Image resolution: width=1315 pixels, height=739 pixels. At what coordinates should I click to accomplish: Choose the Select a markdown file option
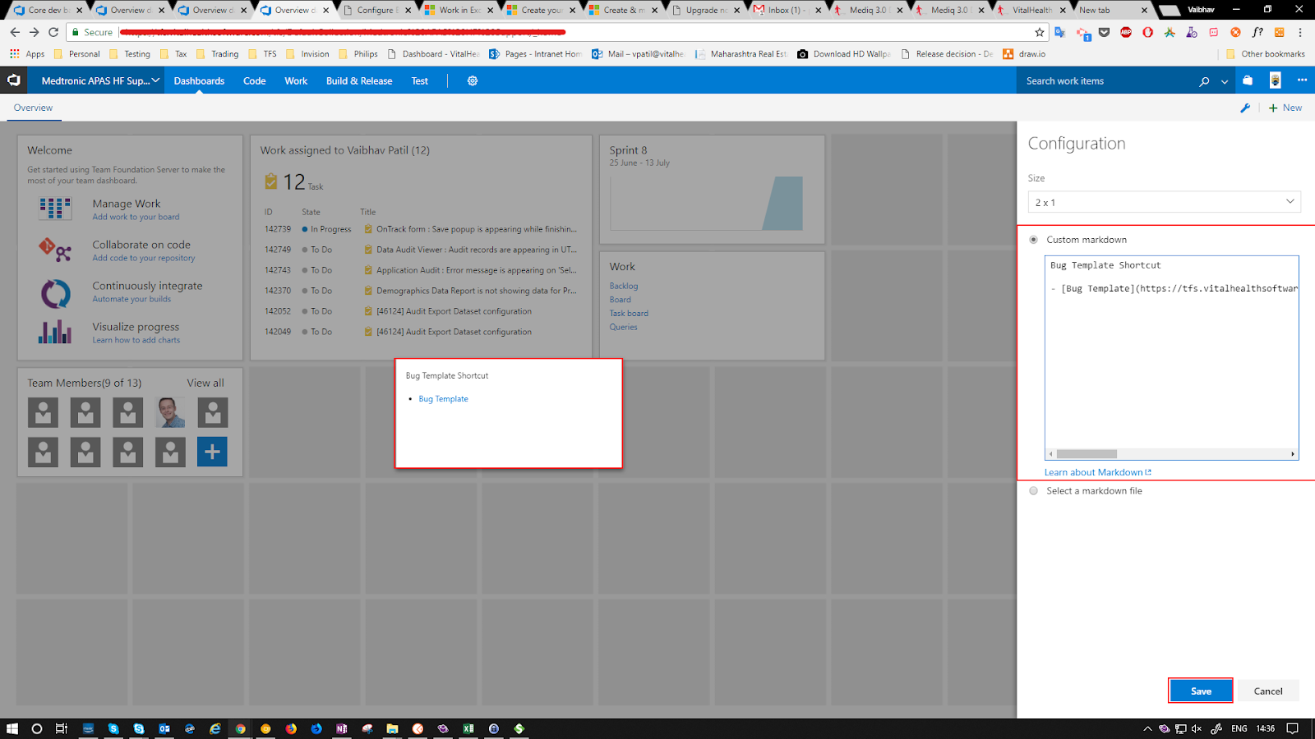click(1033, 490)
